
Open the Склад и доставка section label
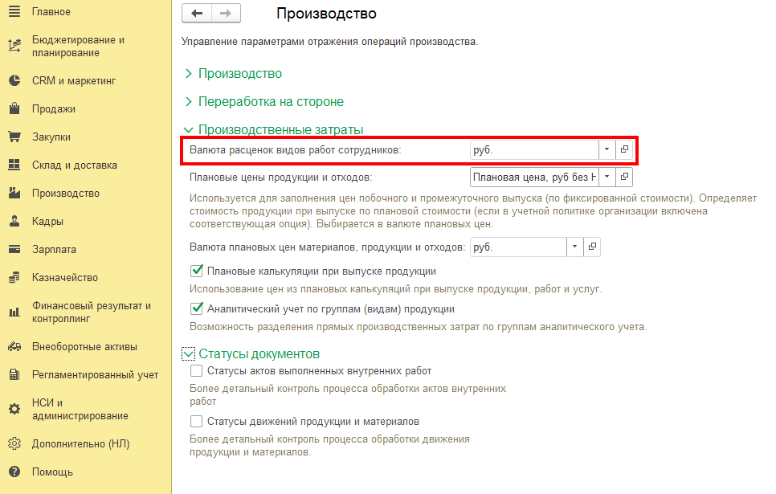75,165
